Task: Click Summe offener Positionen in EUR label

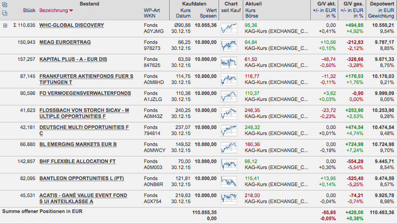Action: pos(42,211)
